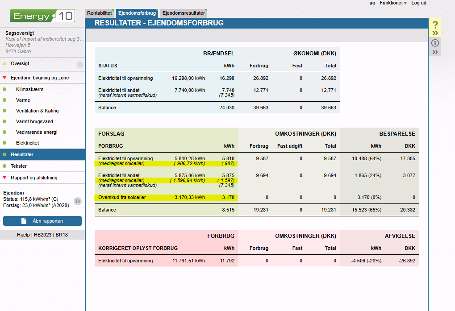This screenshot has height=311, width=455.
Task: Switch to the Rentabilitet tab
Action: [x=100, y=13]
